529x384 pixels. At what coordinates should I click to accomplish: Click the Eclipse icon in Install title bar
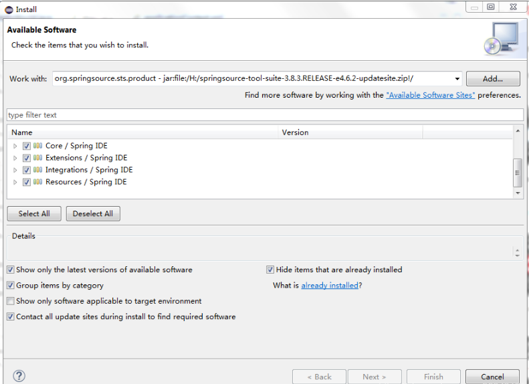pos(9,9)
